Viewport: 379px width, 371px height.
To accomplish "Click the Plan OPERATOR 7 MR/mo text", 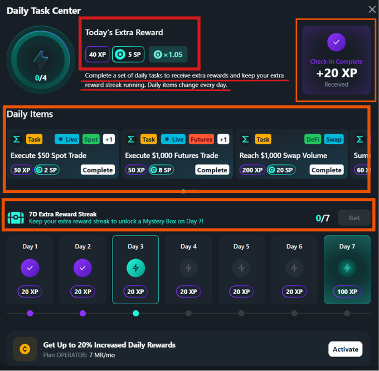I will point(79,355).
